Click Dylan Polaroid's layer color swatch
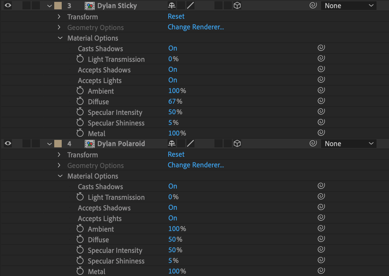 click(x=58, y=144)
